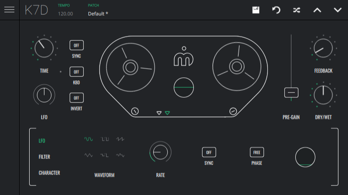
Task: Adjust the TIME knob
Action: pos(44,48)
